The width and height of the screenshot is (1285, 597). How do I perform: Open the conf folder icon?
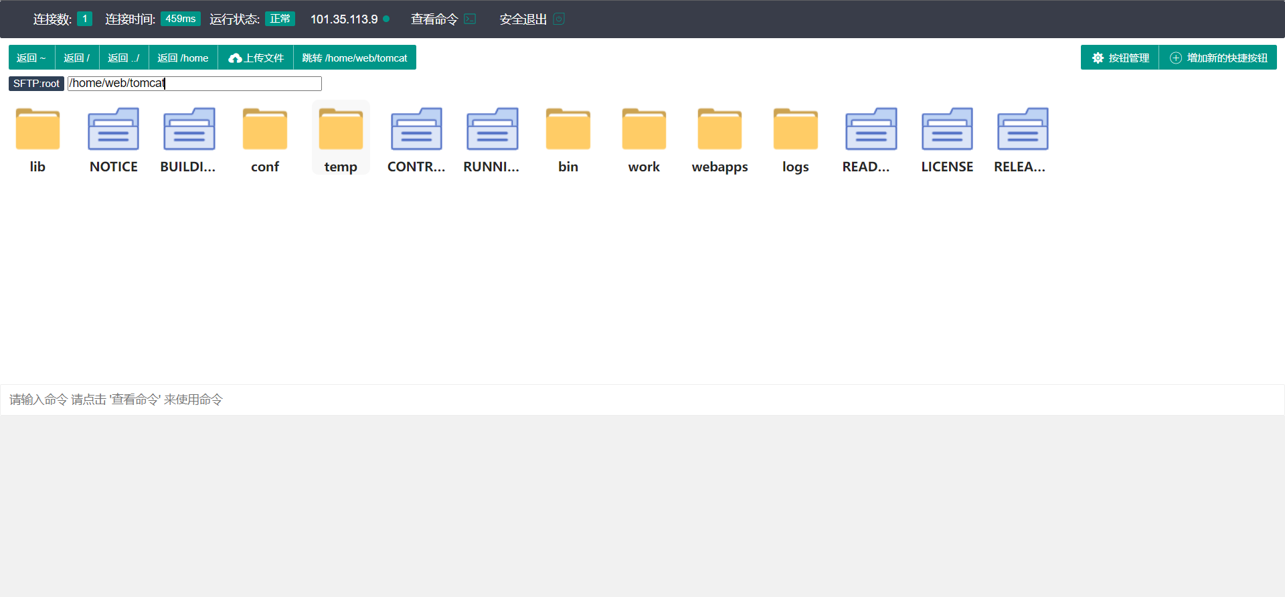(265, 129)
